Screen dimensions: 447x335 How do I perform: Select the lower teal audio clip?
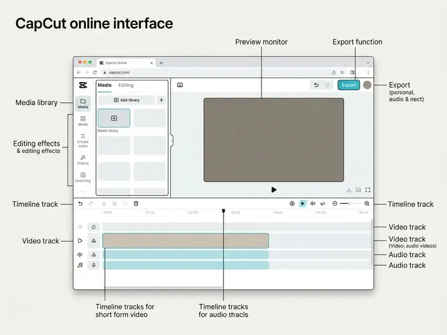[x=186, y=265]
